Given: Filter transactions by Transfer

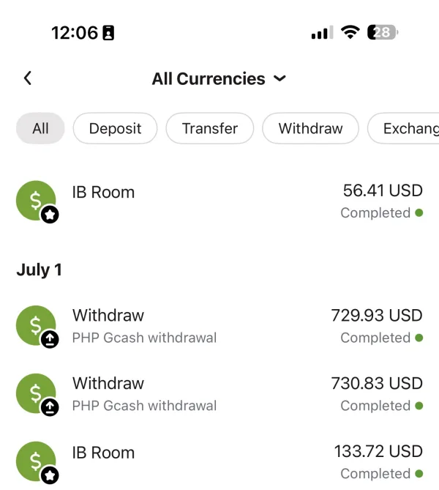Looking at the screenshot, I should [210, 128].
